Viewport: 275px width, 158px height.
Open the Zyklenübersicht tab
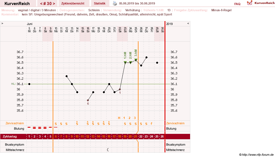pyautogui.click(x=73, y=3)
